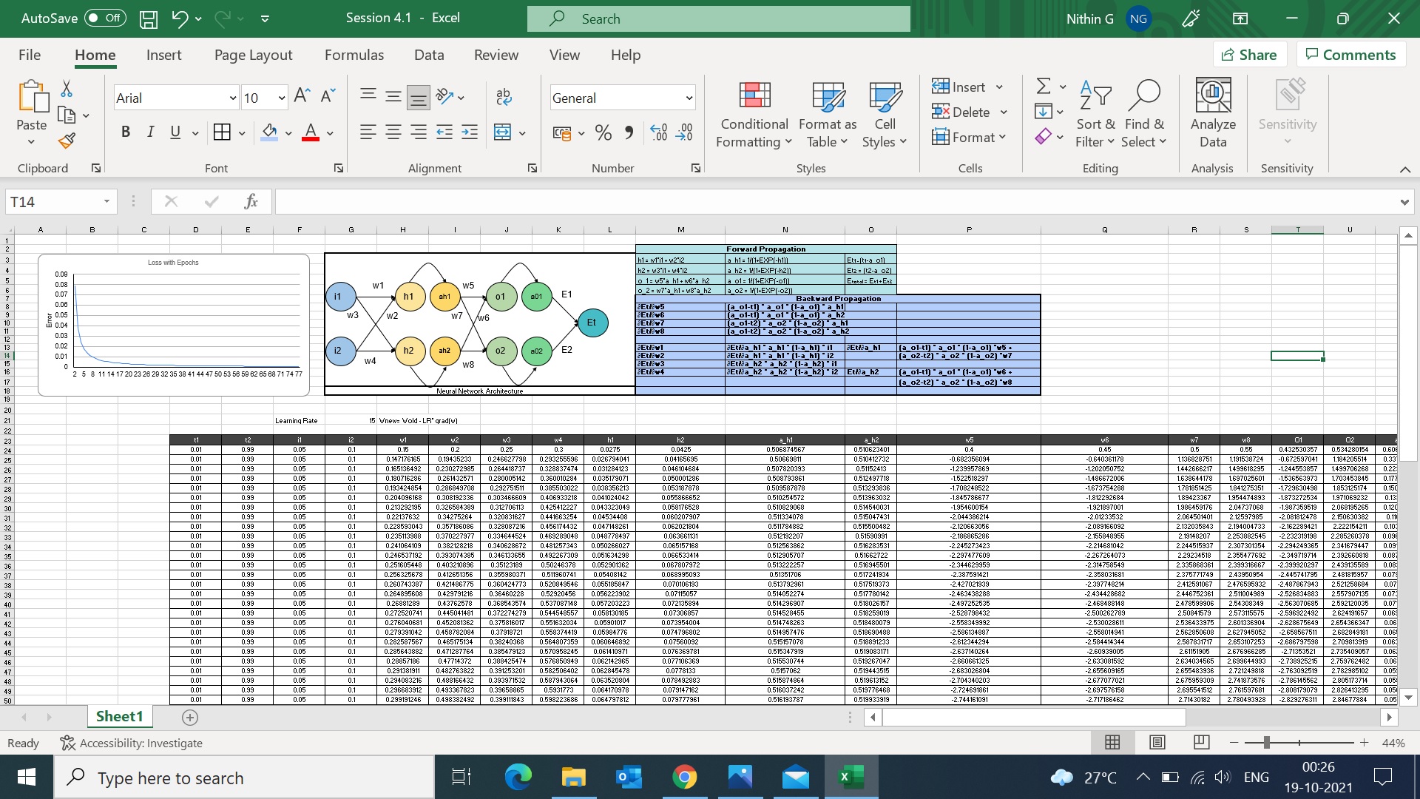Toggle Italic formatting
Screen dimensions: 1420x799
click(150, 132)
